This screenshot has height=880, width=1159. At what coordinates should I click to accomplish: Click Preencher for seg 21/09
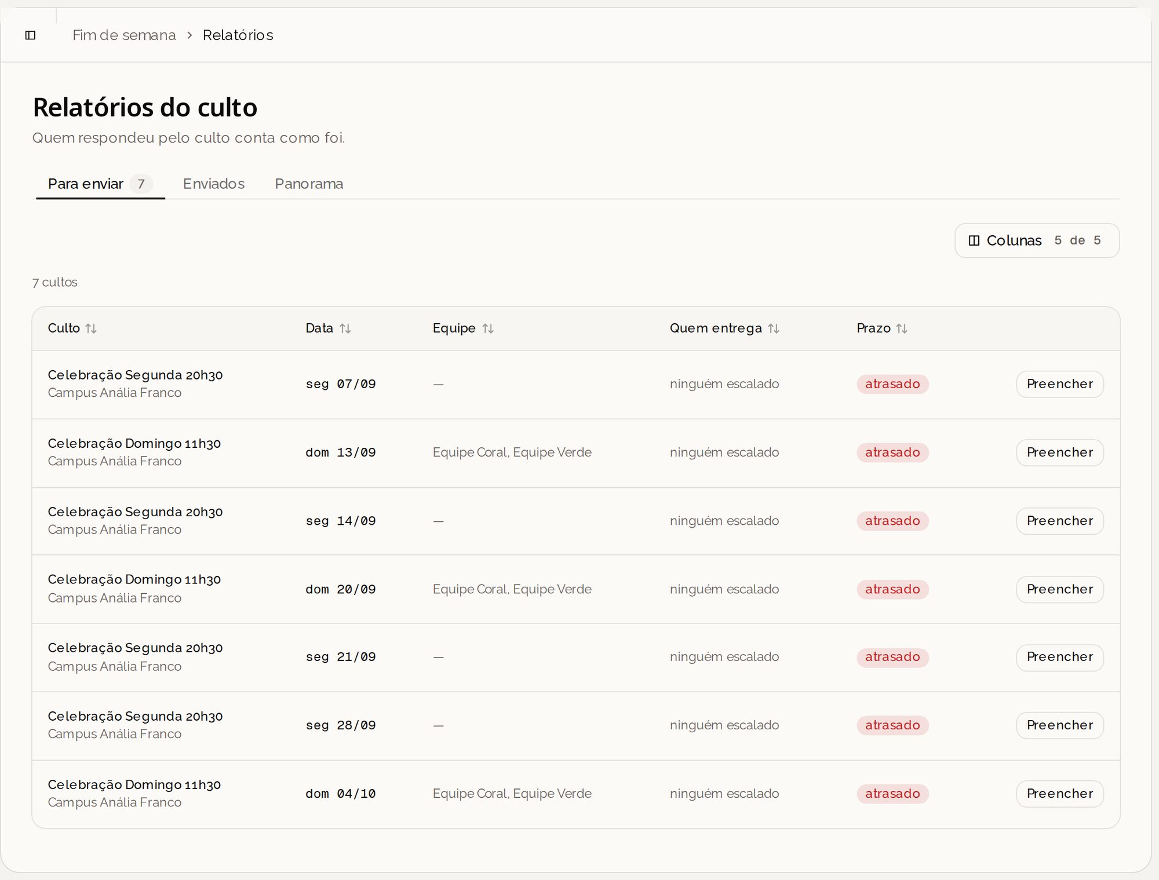(x=1060, y=657)
